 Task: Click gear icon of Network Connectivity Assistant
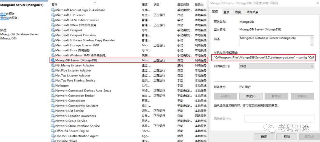click(53, 106)
